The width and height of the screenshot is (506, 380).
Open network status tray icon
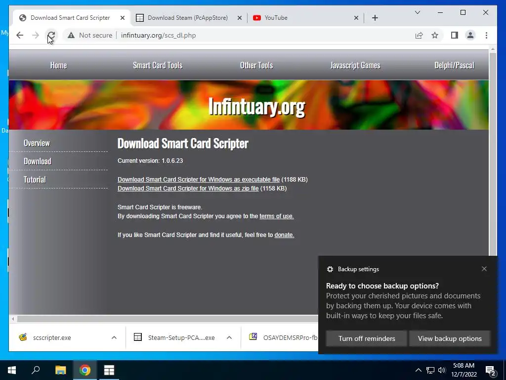point(430,370)
